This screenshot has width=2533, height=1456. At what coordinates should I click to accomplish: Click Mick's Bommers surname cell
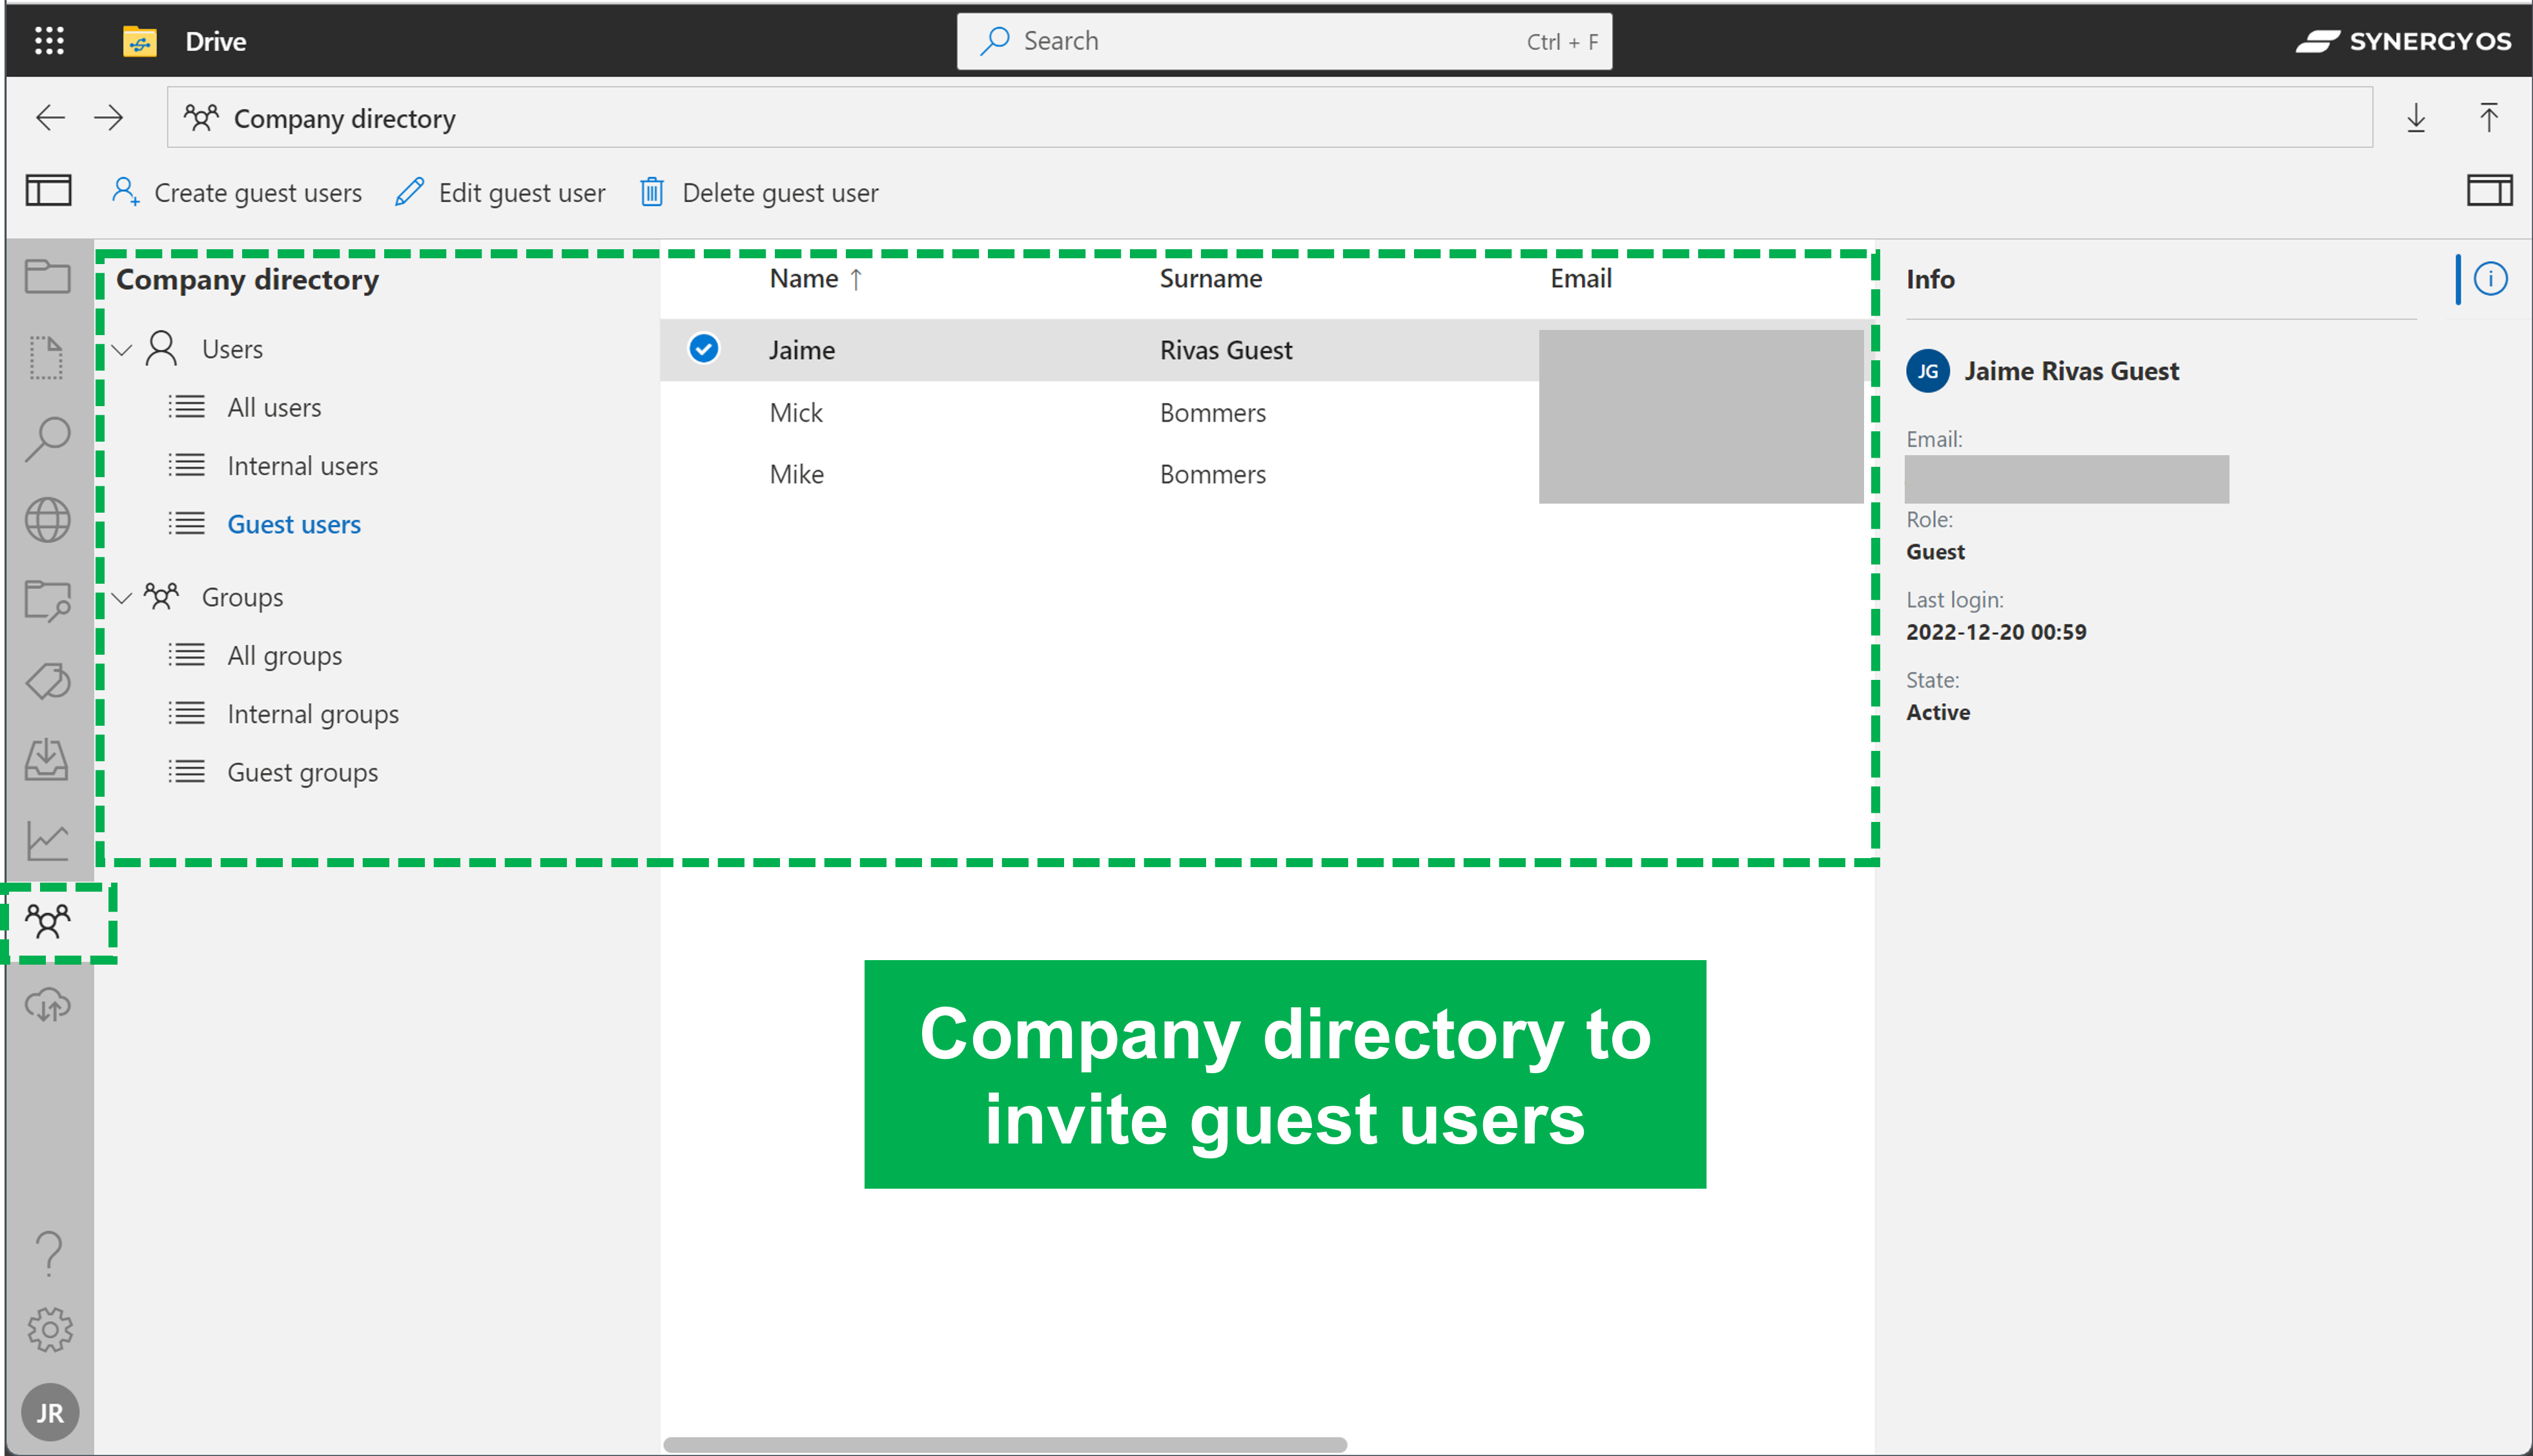1212,412
